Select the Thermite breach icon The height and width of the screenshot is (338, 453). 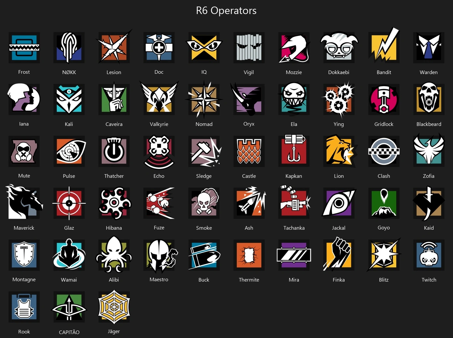(x=249, y=255)
